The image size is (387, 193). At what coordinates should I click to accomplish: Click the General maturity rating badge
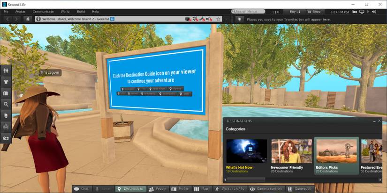(x=112, y=19)
